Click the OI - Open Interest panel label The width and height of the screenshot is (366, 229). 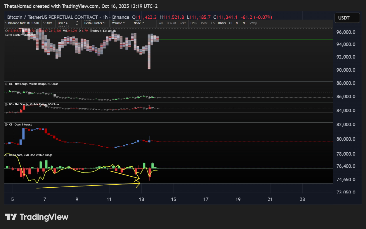20,125
